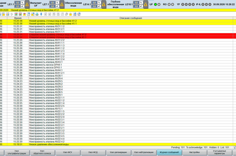Click the warning triangle next to LE14.1

pos(104,4)
